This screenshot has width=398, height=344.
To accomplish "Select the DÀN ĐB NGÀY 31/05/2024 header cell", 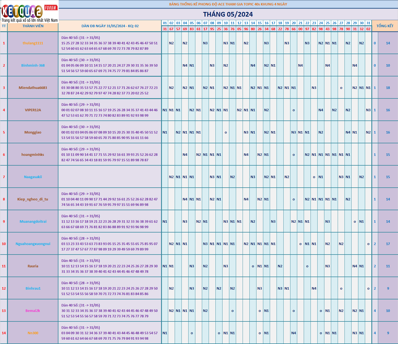I will click(110, 26).
